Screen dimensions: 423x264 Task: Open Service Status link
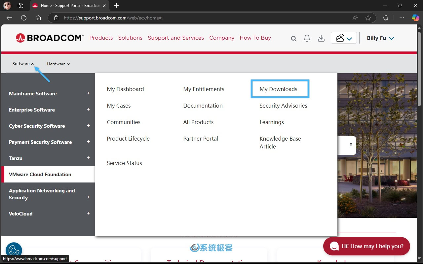click(124, 163)
